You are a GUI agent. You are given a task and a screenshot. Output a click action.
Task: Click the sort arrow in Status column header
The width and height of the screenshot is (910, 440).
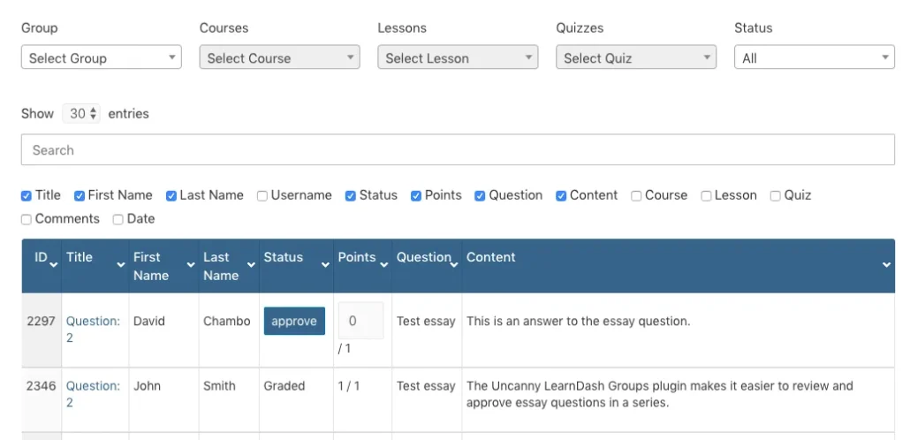pos(325,264)
